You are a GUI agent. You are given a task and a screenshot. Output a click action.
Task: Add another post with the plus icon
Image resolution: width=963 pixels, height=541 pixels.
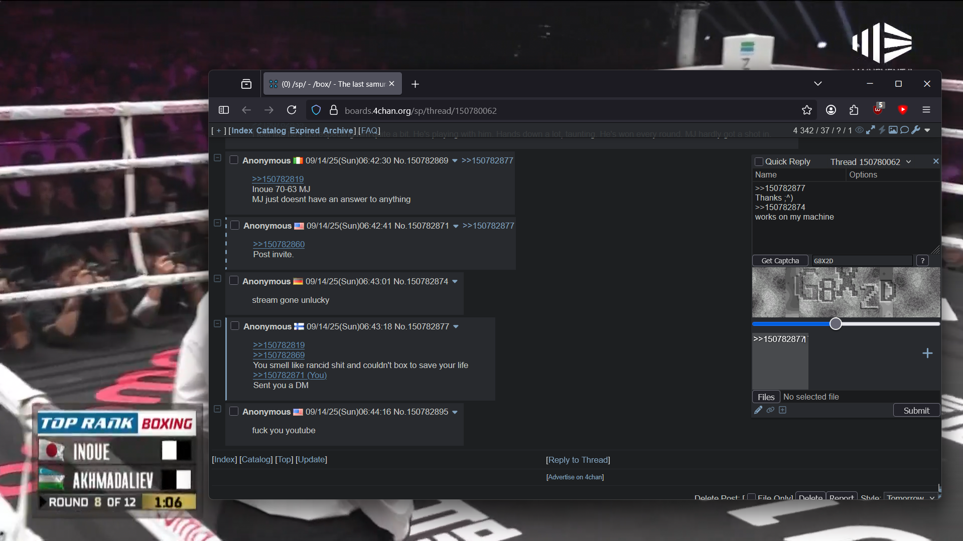click(x=927, y=353)
